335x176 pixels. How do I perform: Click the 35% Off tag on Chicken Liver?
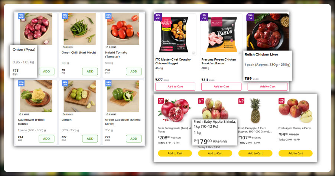coord(250,17)
